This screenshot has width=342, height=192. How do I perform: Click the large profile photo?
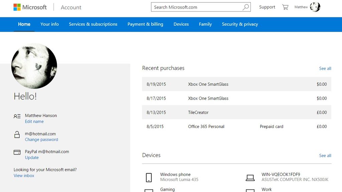tap(34, 66)
